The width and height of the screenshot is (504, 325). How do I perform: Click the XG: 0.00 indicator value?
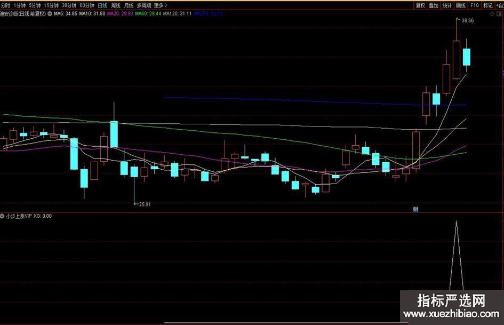pos(43,216)
